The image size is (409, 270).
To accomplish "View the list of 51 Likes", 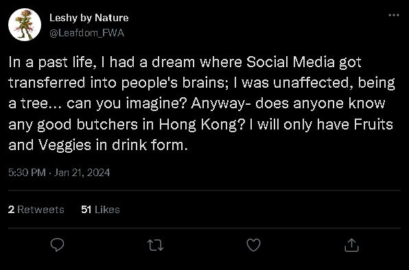I will point(100,210).
